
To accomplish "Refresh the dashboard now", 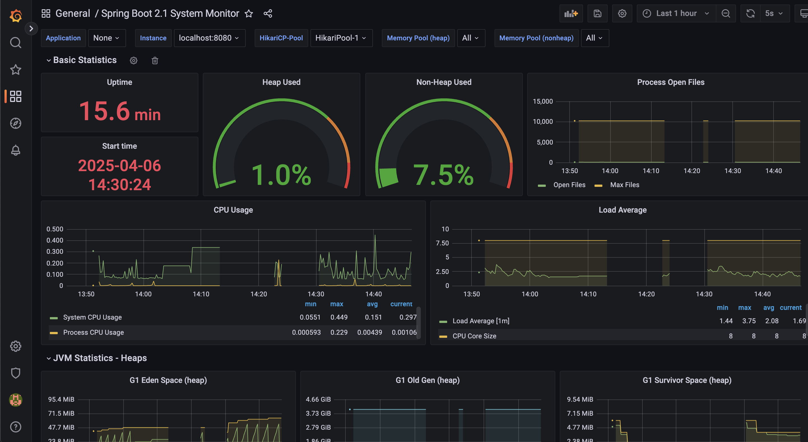I will (750, 13).
